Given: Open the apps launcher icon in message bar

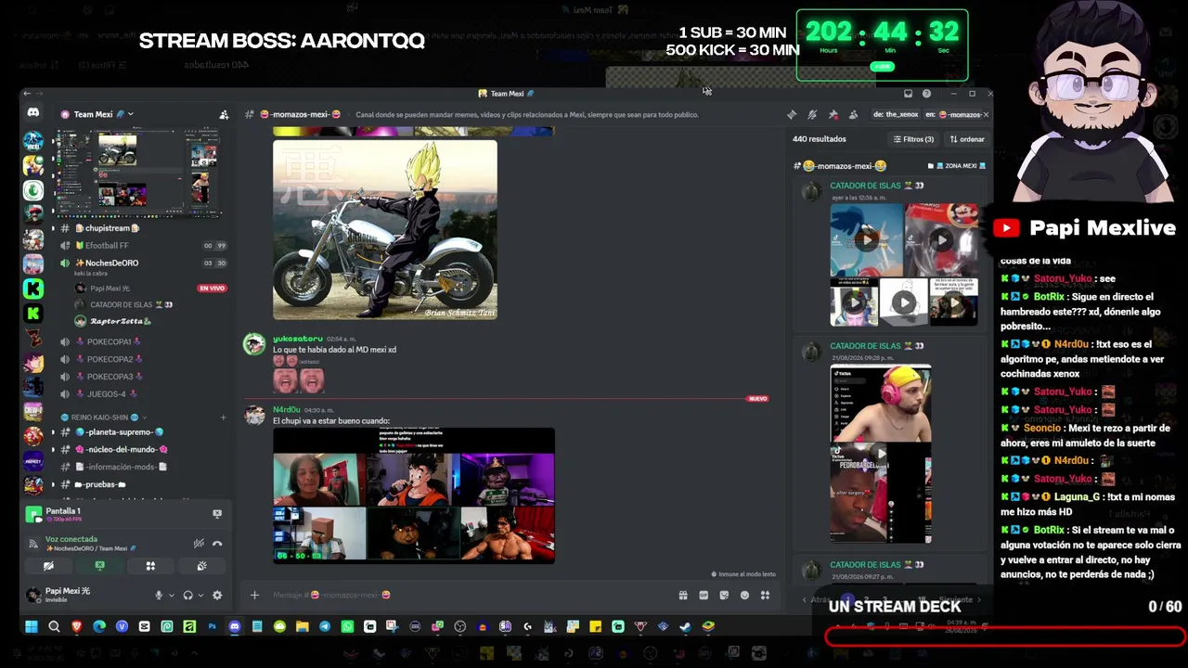Looking at the screenshot, I should (x=766, y=596).
